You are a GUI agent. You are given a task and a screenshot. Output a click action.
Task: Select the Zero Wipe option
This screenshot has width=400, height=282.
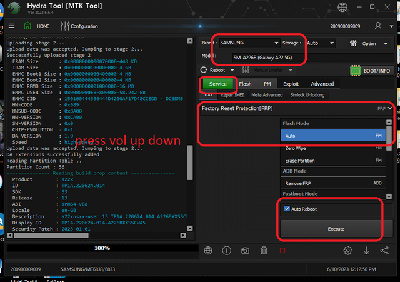coord(333,148)
